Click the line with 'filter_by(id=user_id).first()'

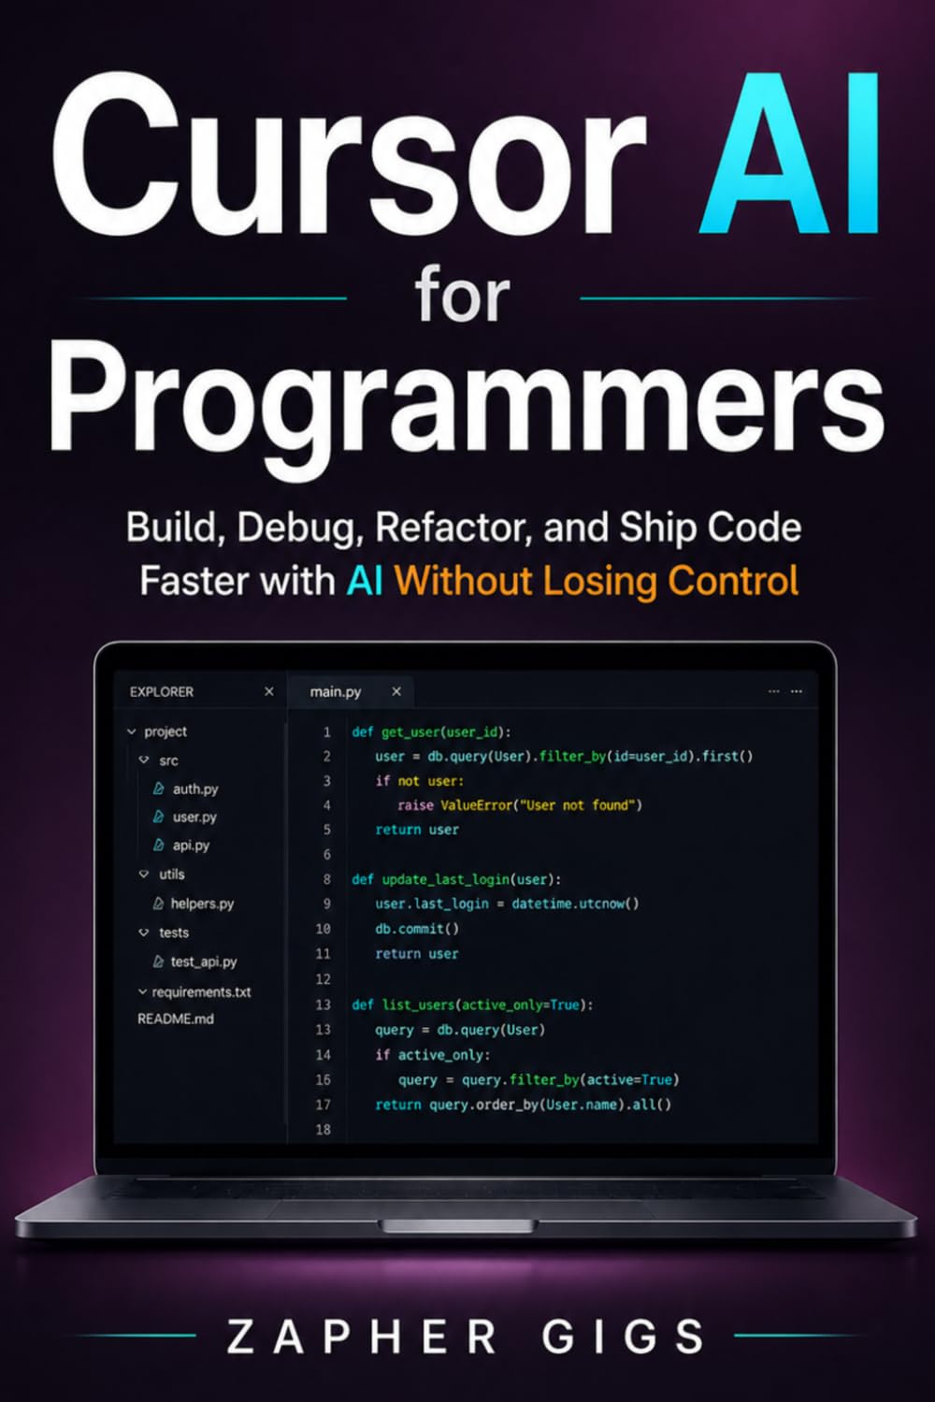(564, 756)
